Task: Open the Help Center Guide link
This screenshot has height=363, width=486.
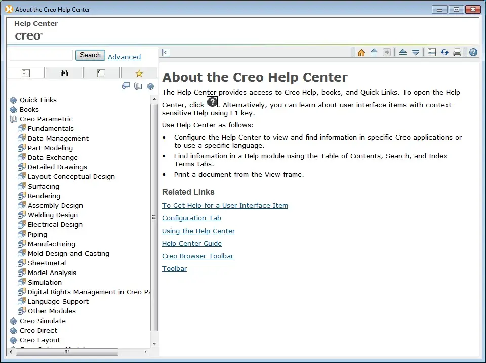Action: tap(191, 244)
